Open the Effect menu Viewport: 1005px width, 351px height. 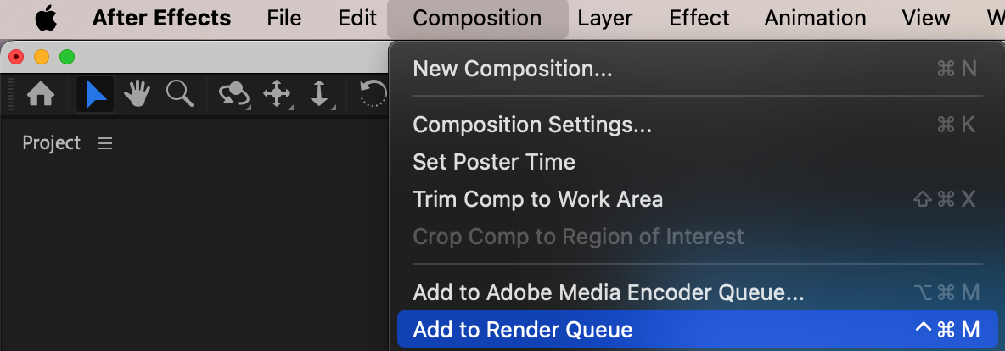699,19
